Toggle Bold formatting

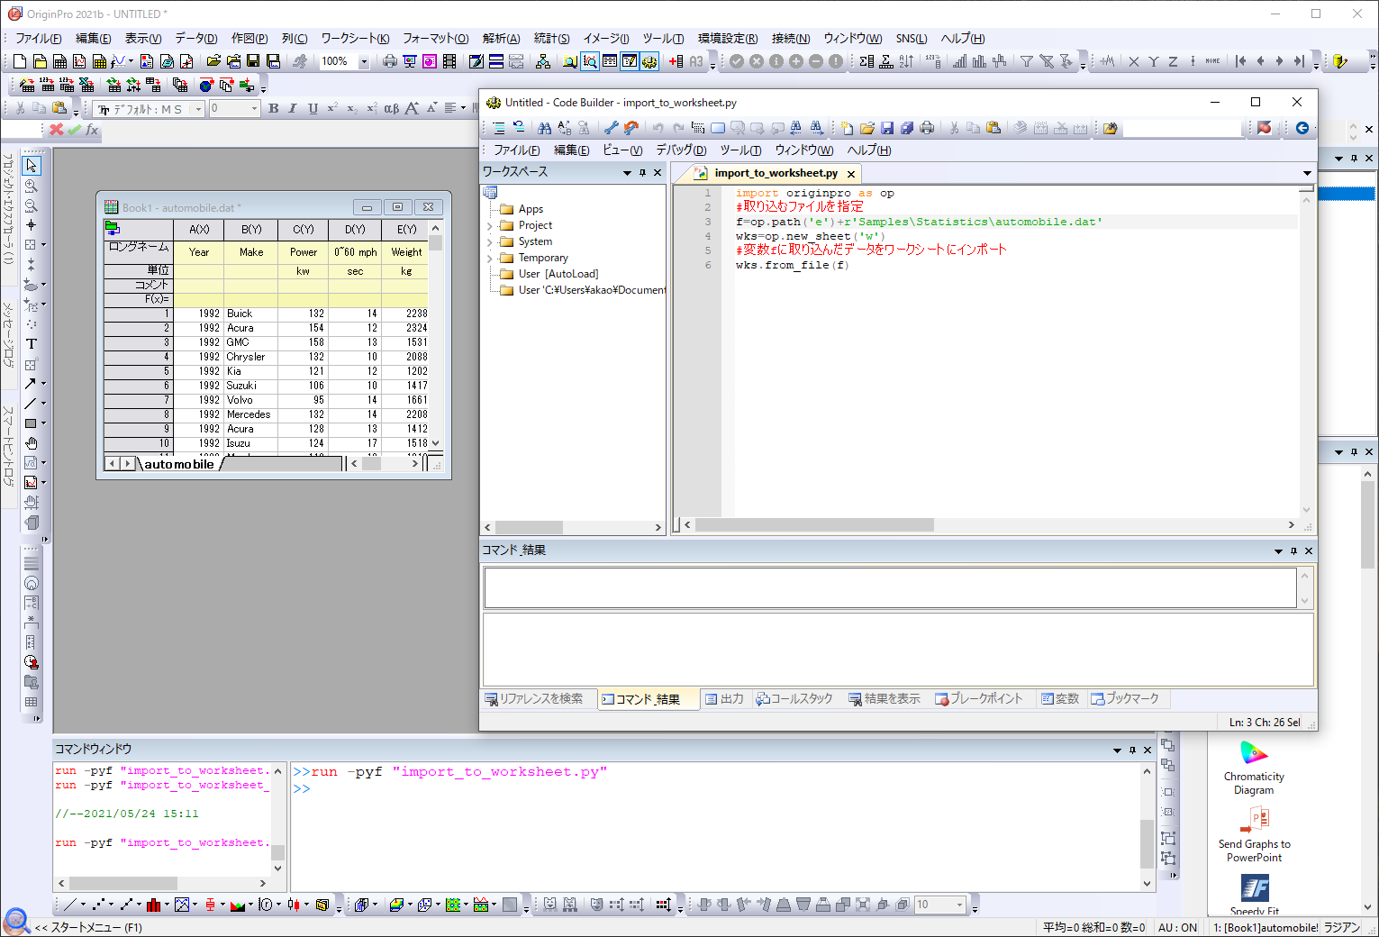click(x=273, y=109)
